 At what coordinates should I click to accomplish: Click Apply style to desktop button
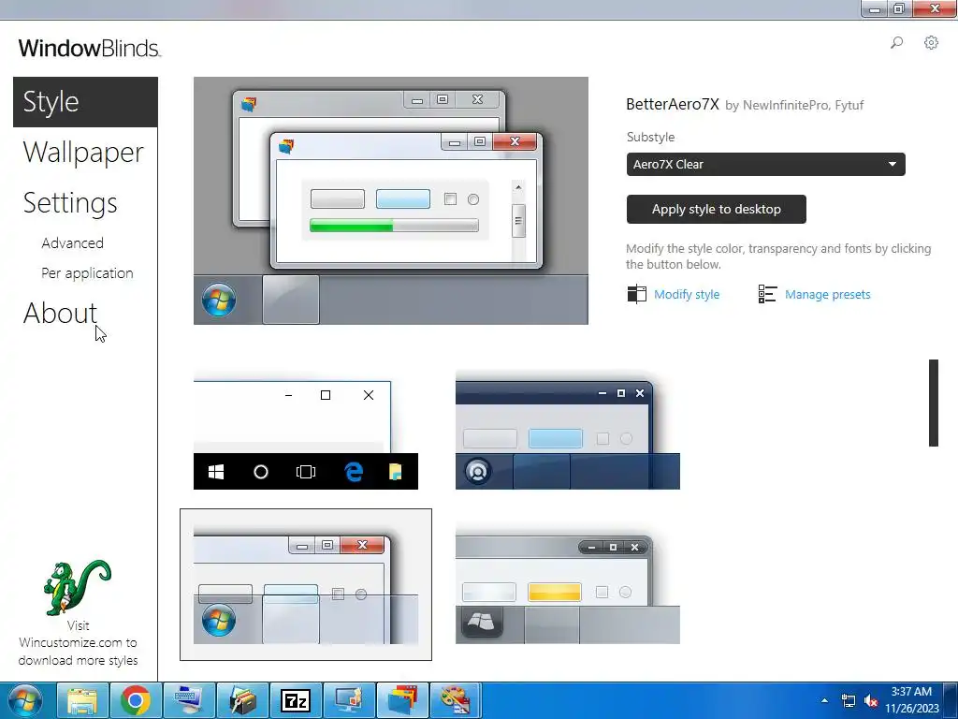tap(716, 209)
